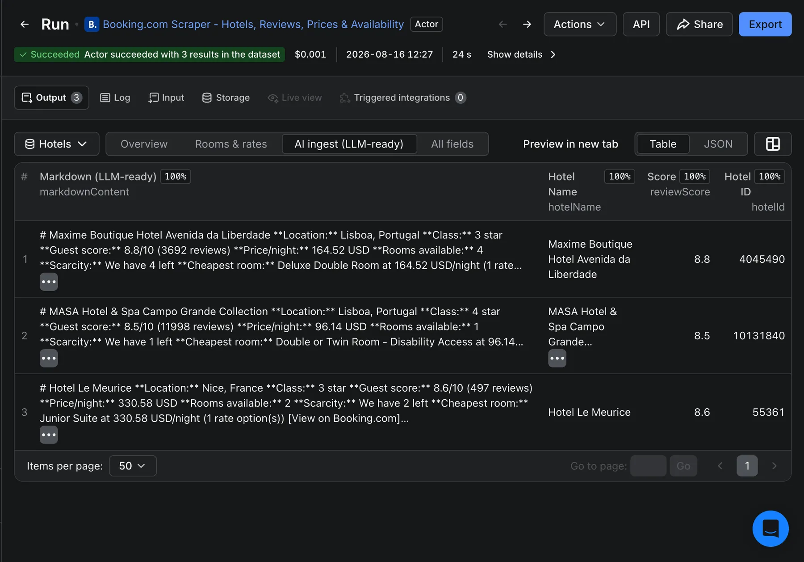The height and width of the screenshot is (562, 804).
Task: Go to the next results page
Action: pyautogui.click(x=775, y=466)
